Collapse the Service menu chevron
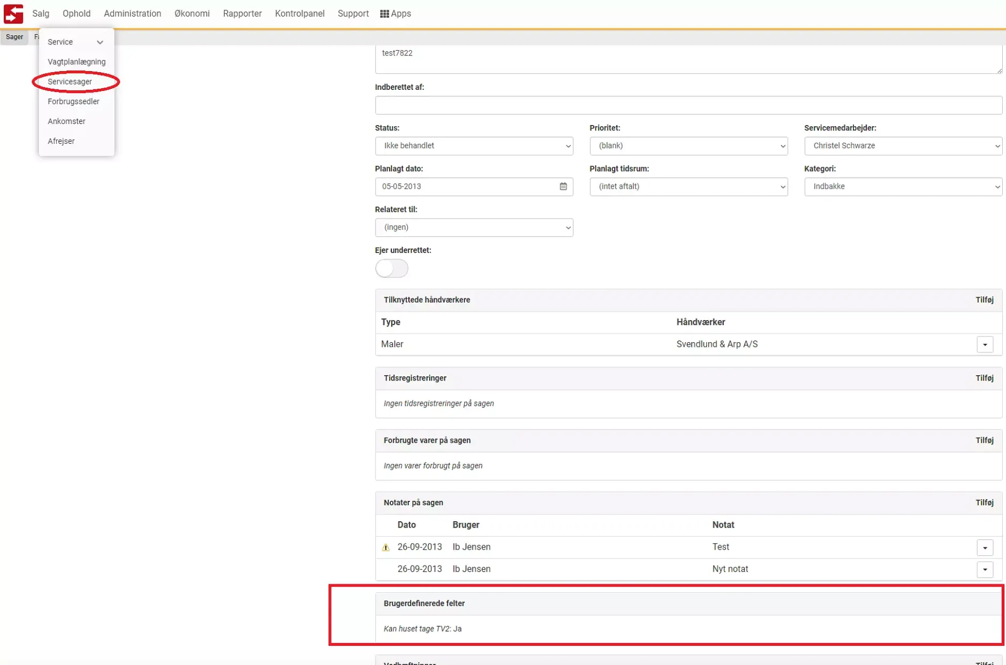The width and height of the screenshot is (1006, 665). (x=100, y=42)
